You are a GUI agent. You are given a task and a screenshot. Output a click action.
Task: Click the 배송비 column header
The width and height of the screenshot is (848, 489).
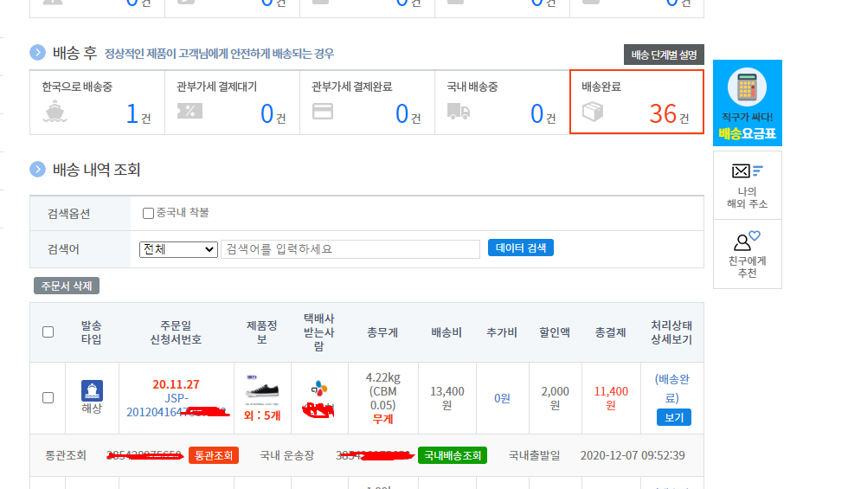tap(446, 332)
